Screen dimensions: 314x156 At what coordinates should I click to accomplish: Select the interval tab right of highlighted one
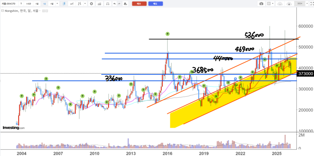pos(52,4)
